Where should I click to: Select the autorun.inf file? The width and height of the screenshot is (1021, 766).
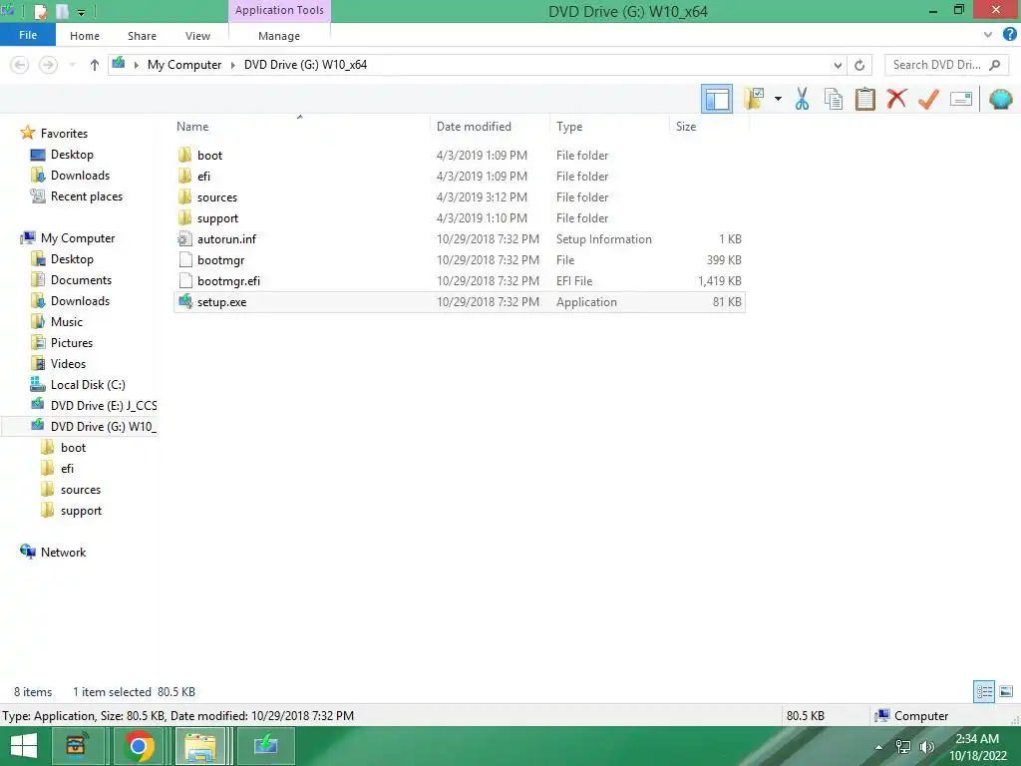(459, 239)
